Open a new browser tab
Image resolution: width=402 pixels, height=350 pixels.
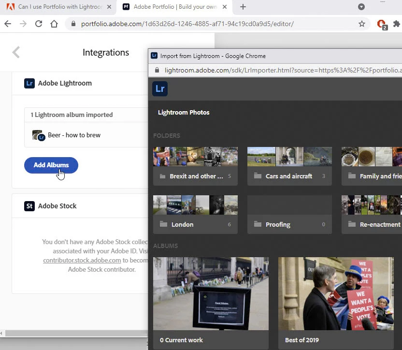(243, 7)
